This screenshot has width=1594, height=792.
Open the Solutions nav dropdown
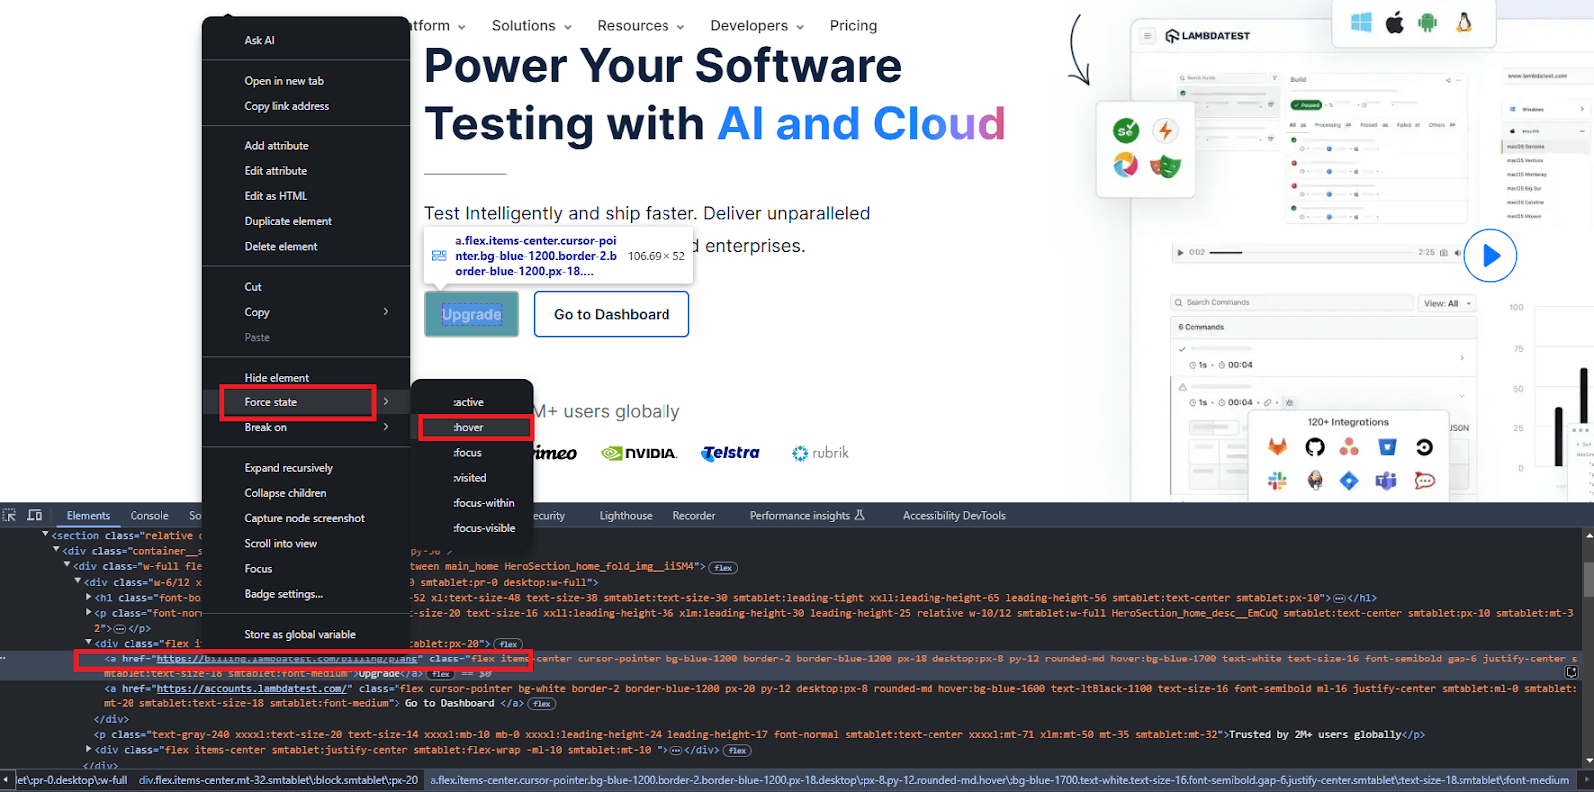point(532,26)
